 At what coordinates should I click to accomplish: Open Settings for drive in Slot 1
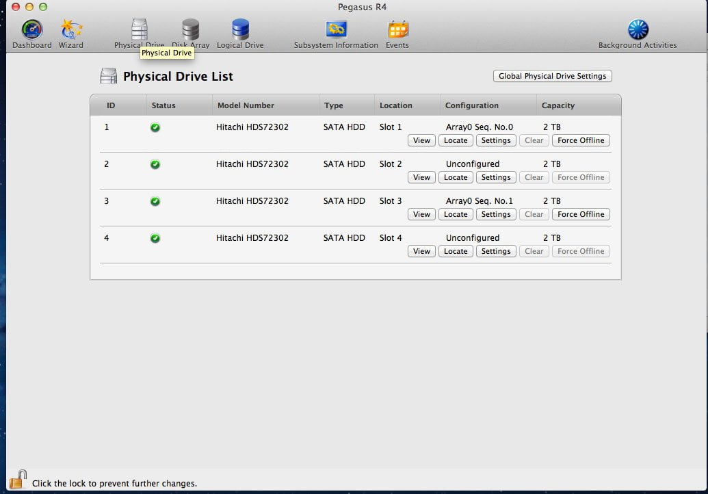pos(496,140)
